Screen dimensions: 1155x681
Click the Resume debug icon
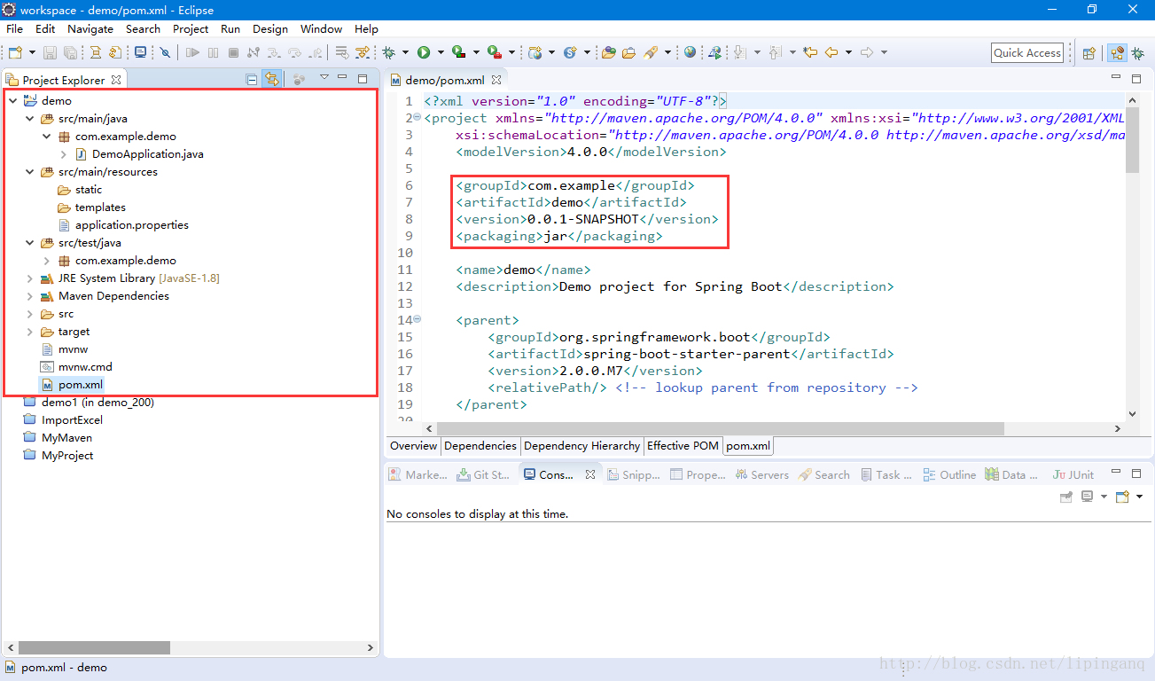(x=192, y=53)
